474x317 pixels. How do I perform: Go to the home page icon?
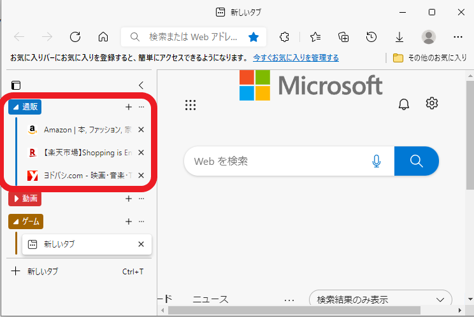coord(103,37)
